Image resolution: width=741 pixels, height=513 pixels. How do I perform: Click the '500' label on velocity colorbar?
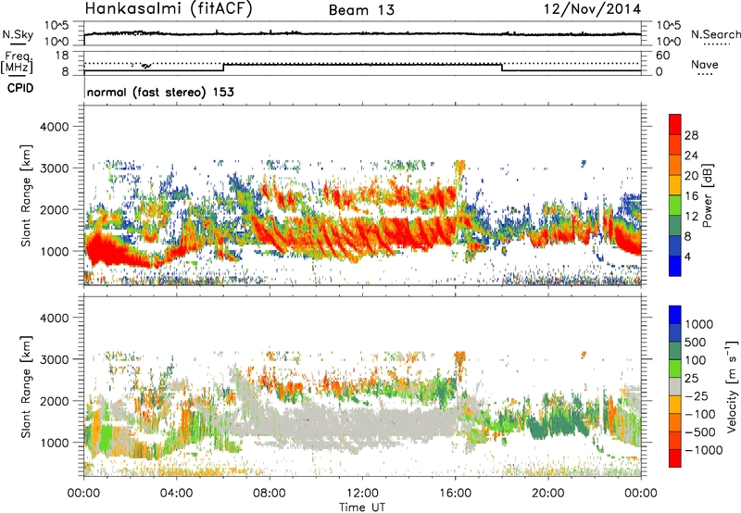696,342
